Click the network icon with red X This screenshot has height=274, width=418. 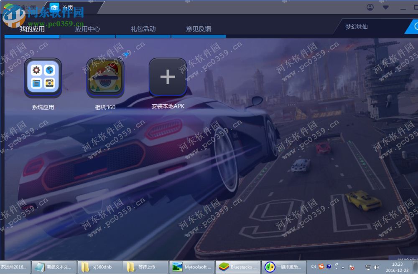352,267
